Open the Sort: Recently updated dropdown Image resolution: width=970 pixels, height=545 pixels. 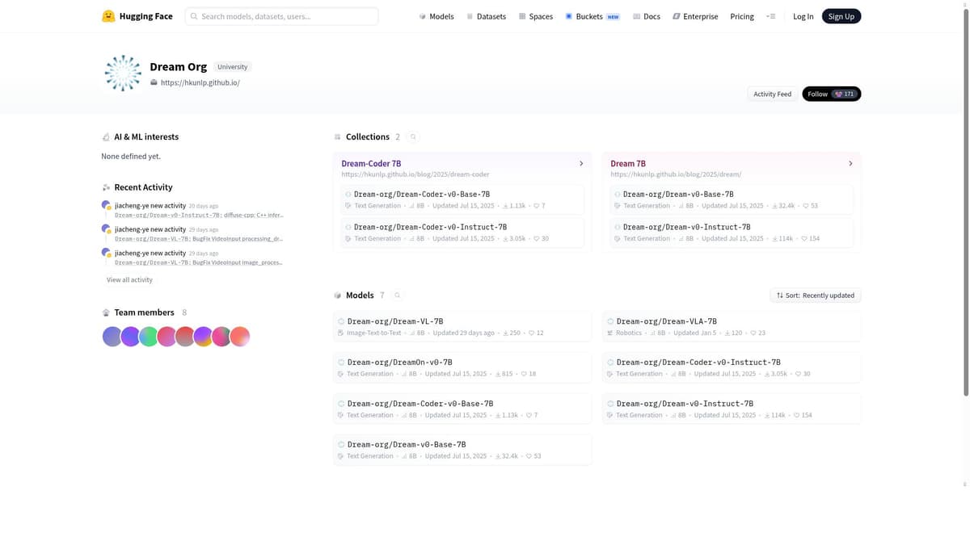(816, 296)
